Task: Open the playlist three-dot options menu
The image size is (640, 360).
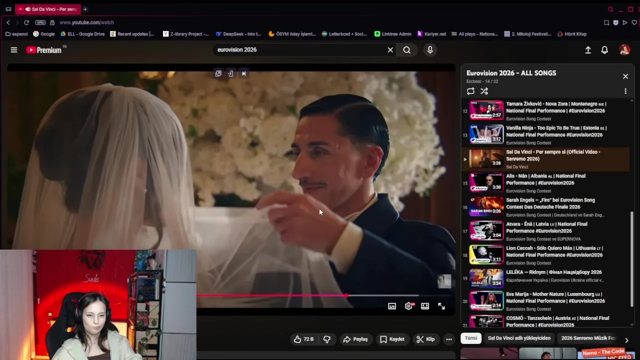Action: pos(625,91)
